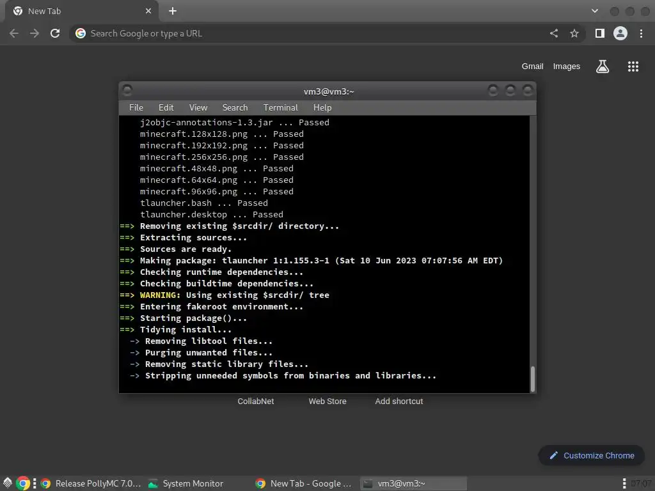Close the New Tab browser tab
The width and height of the screenshot is (655, 491).
(x=148, y=12)
